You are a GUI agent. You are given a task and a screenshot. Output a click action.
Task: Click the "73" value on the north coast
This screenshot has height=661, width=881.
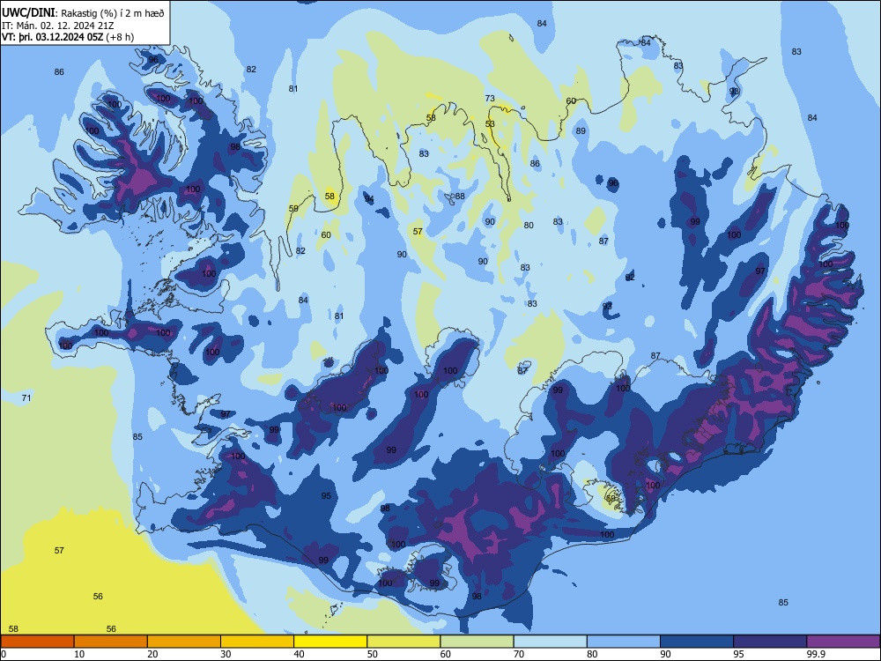pos(490,99)
